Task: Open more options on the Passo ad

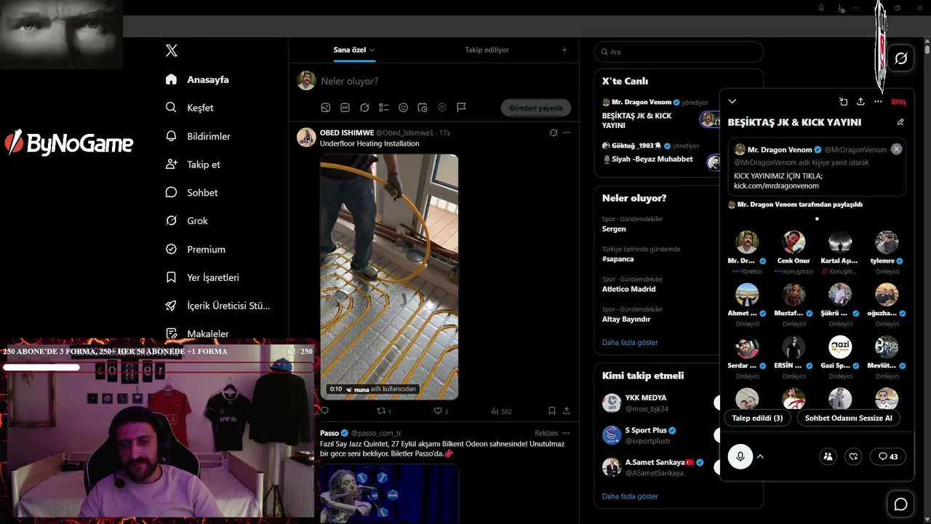Action: 567,433
